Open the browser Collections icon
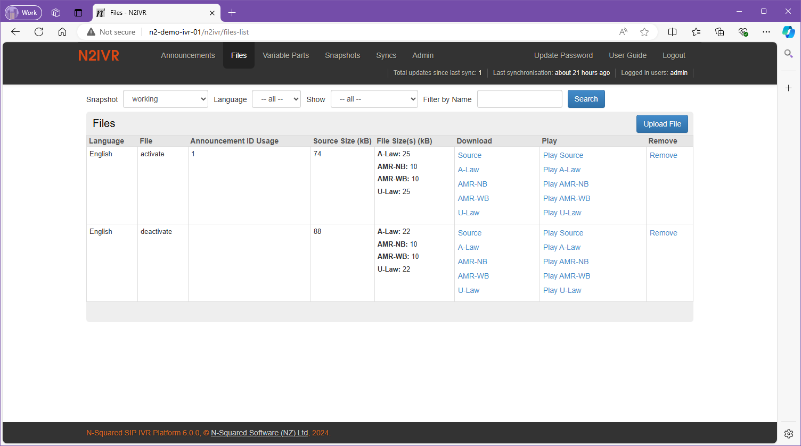The width and height of the screenshot is (801, 446). coord(720,32)
